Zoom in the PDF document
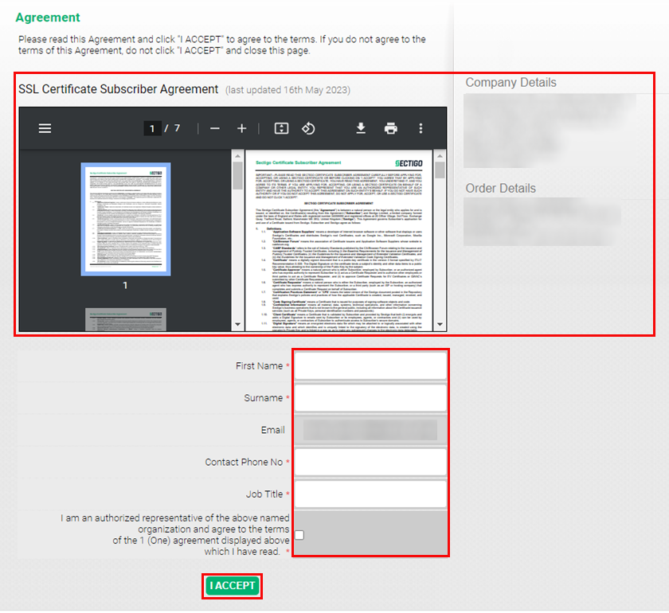 242,128
